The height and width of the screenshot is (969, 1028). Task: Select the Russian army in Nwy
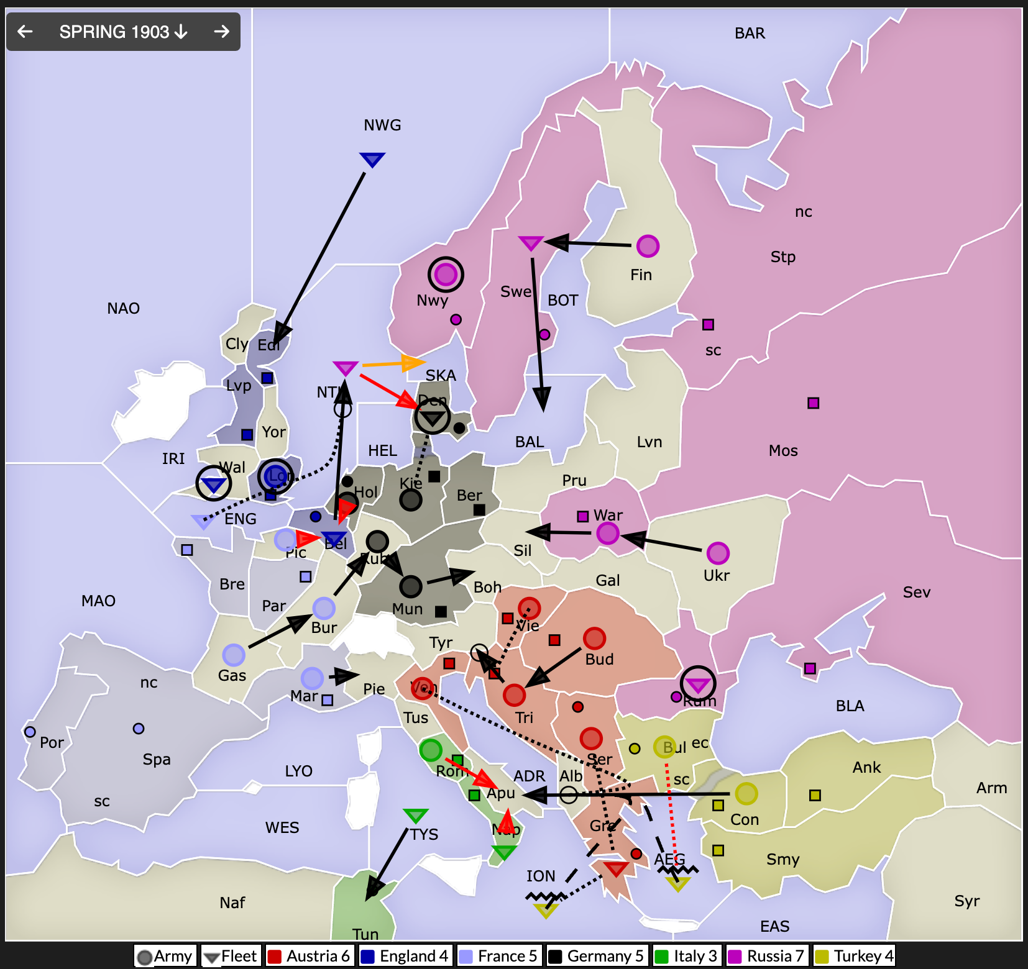446,274
